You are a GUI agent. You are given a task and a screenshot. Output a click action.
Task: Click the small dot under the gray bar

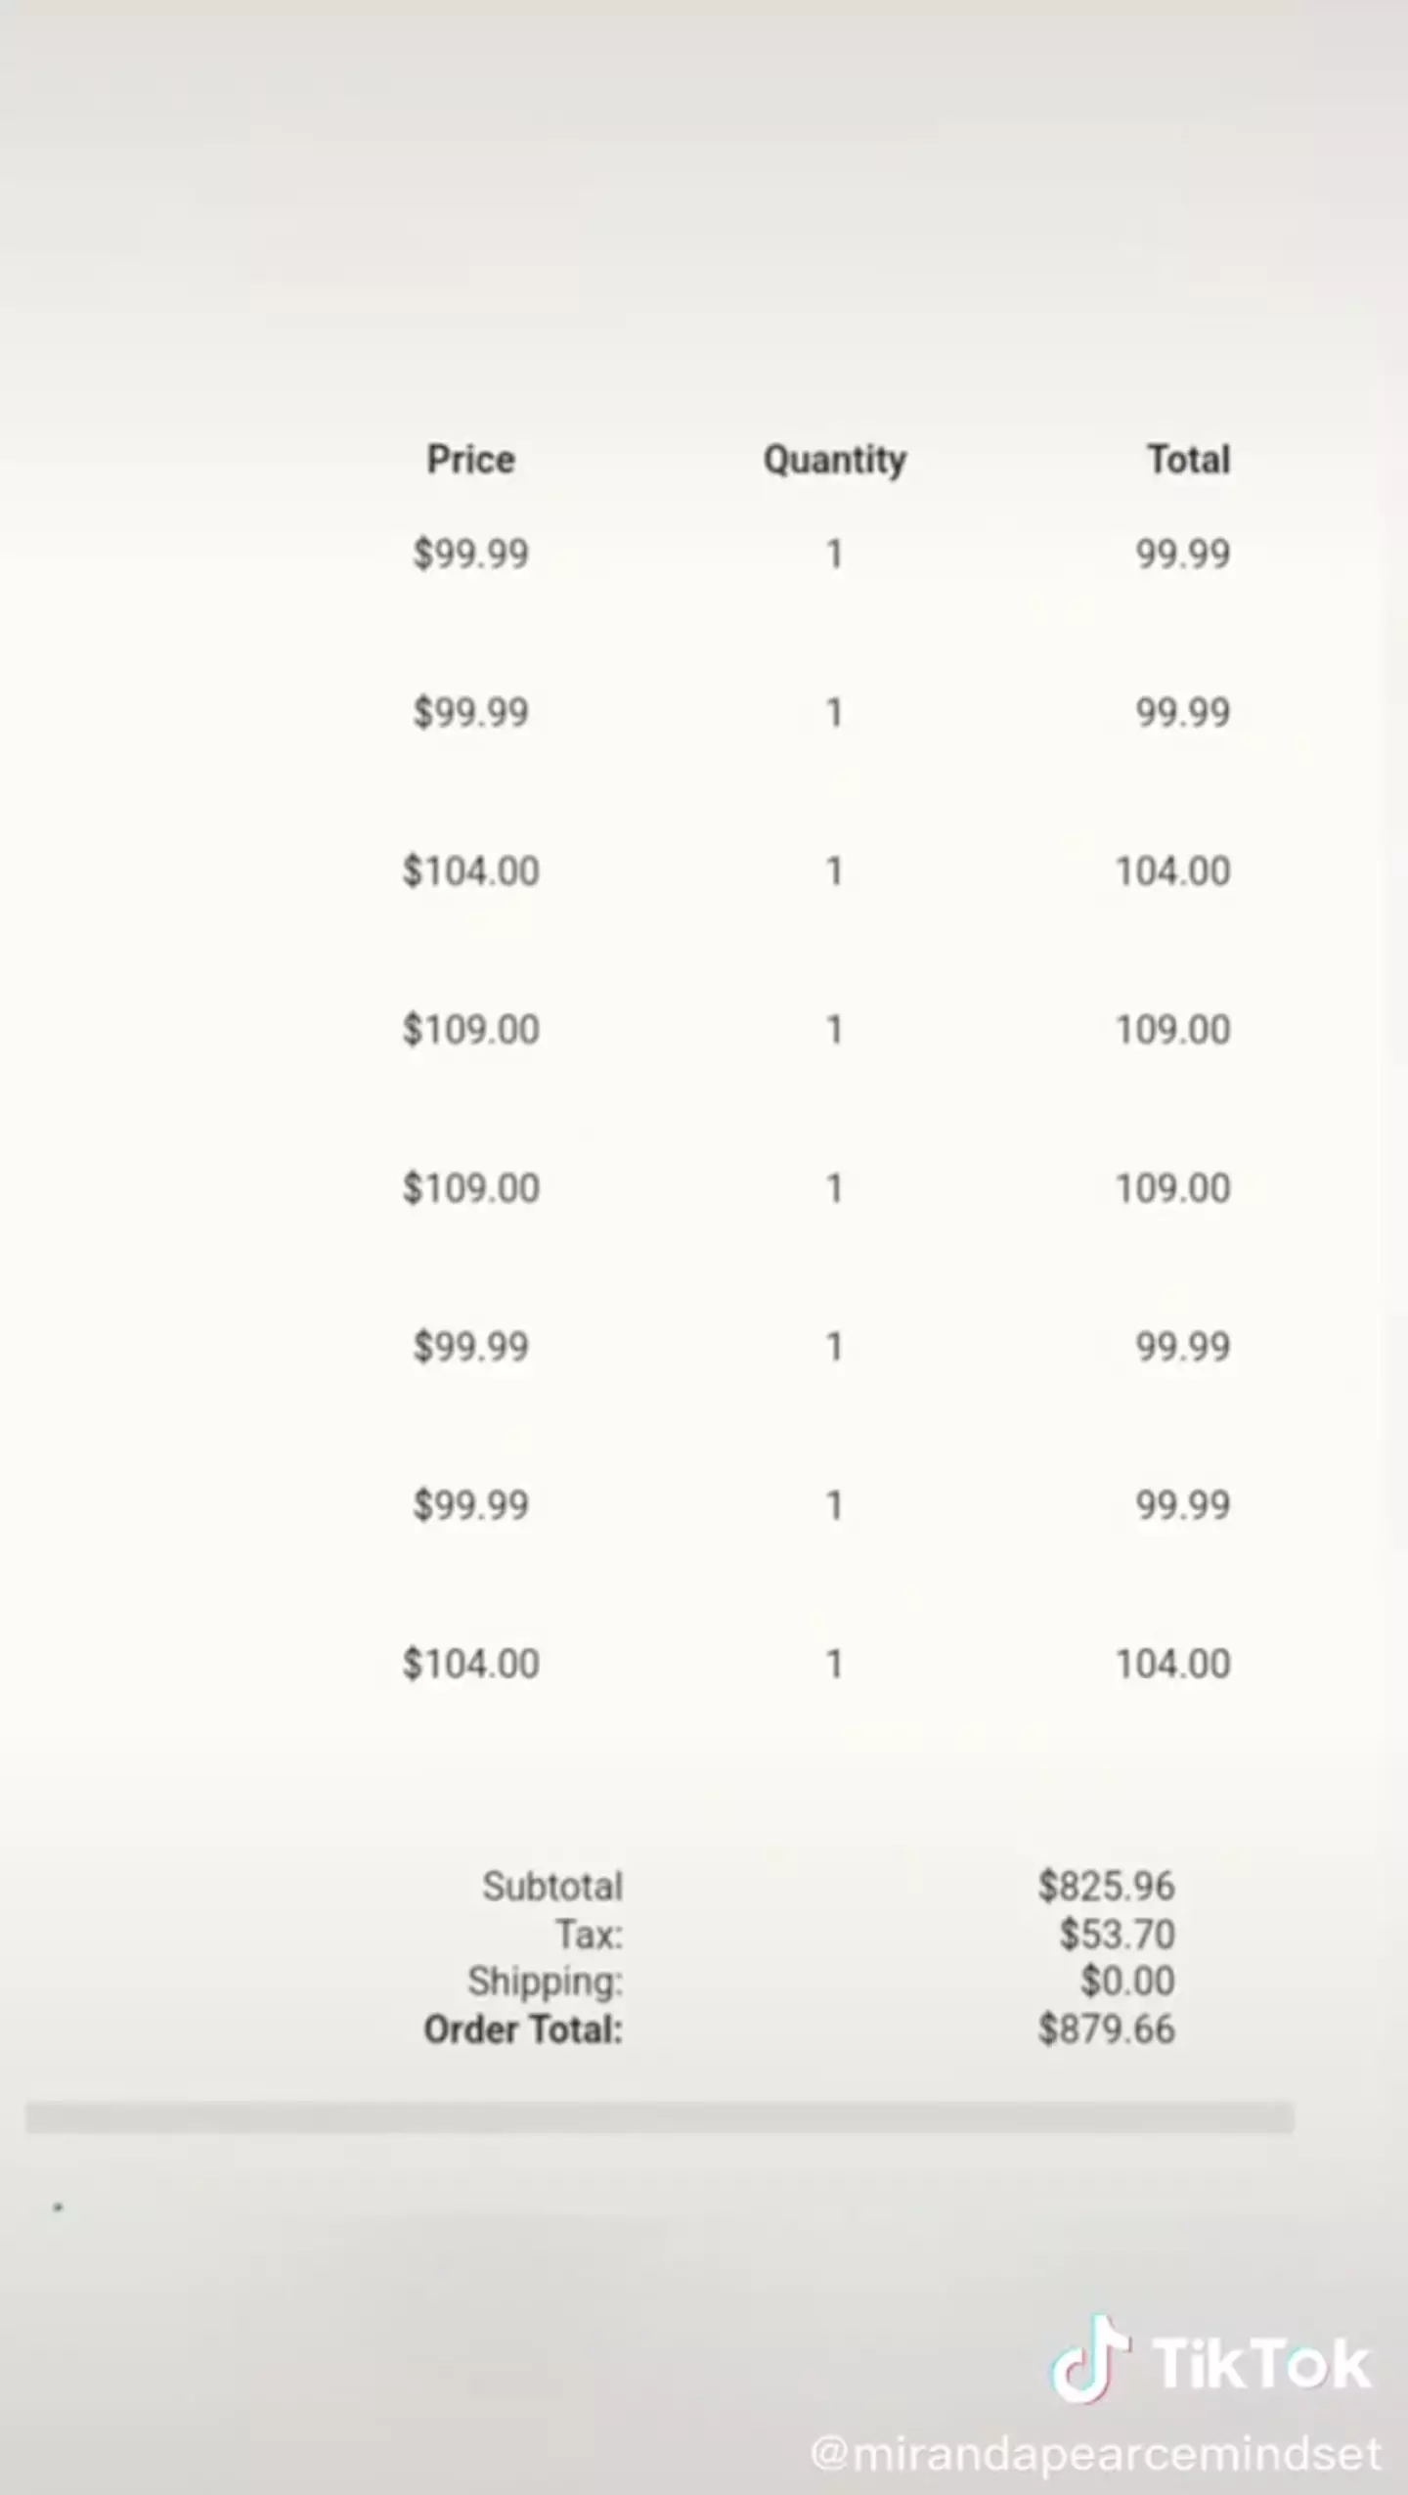[59, 2207]
